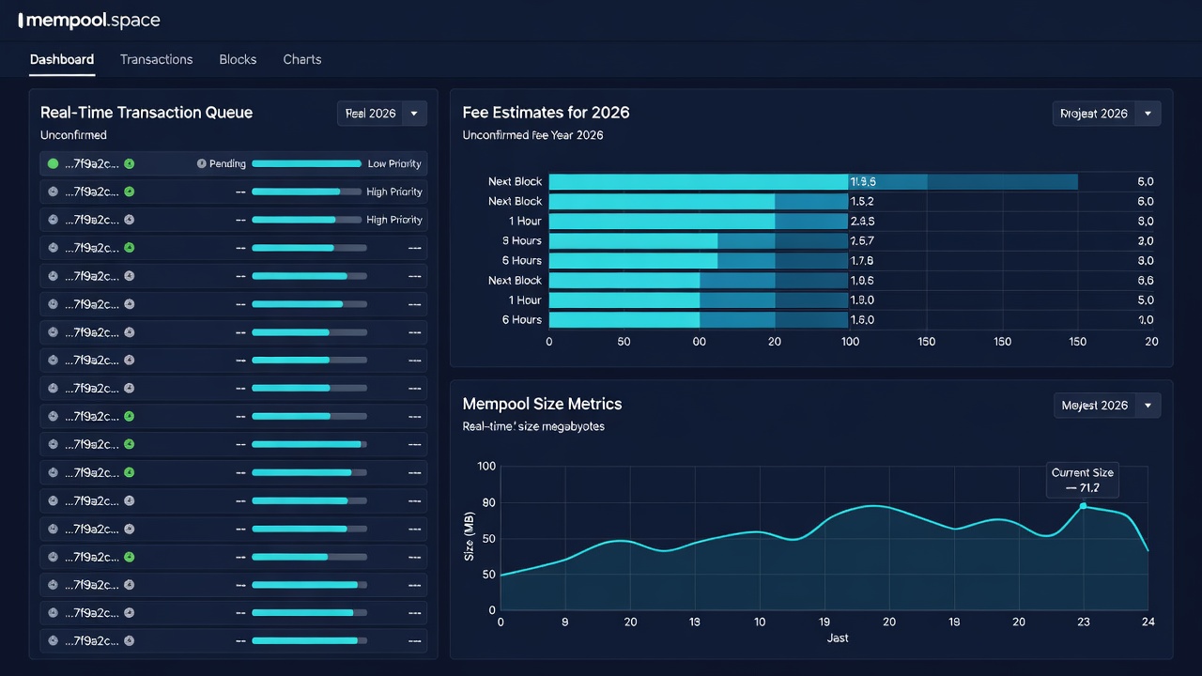Click the gray status circle in the last queue row

54,641
